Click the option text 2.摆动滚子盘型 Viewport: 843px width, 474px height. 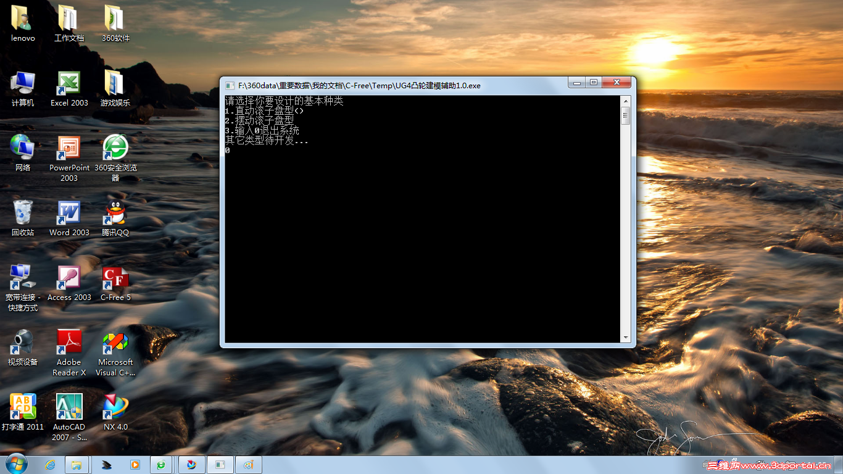[x=259, y=120]
